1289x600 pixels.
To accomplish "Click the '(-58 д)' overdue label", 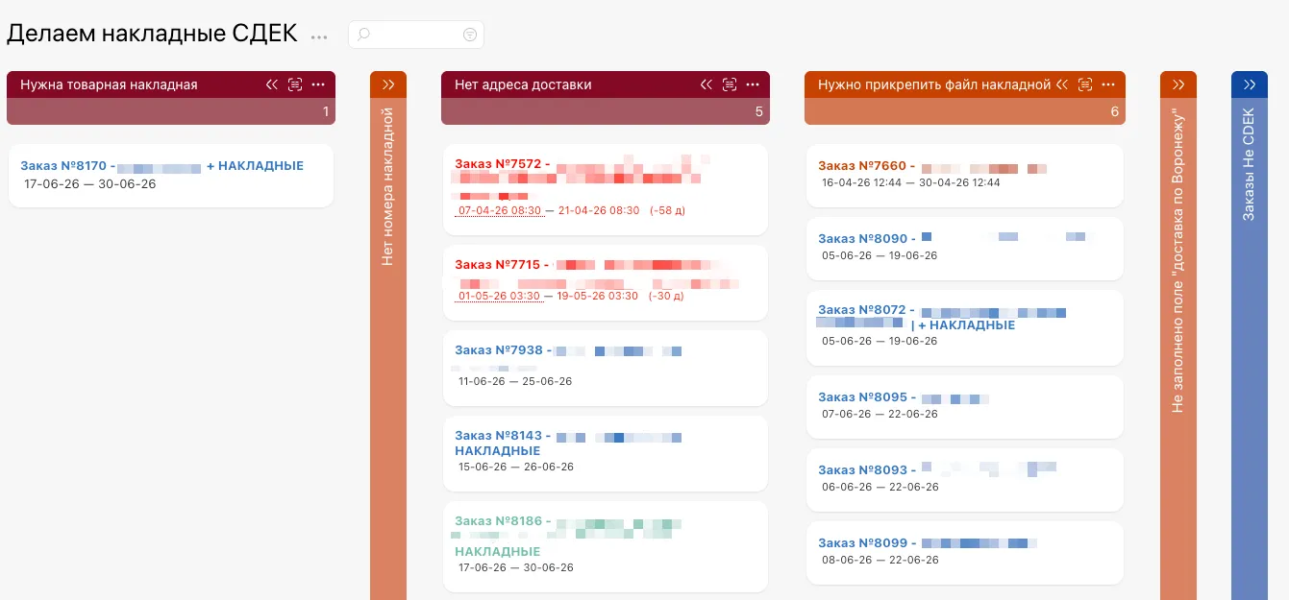I will click(x=667, y=210).
